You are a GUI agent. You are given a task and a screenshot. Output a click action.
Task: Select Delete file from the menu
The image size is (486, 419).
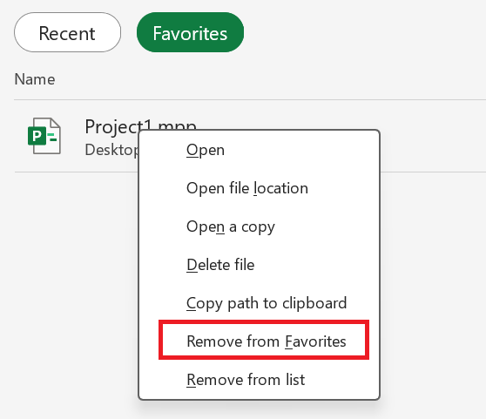click(x=220, y=265)
